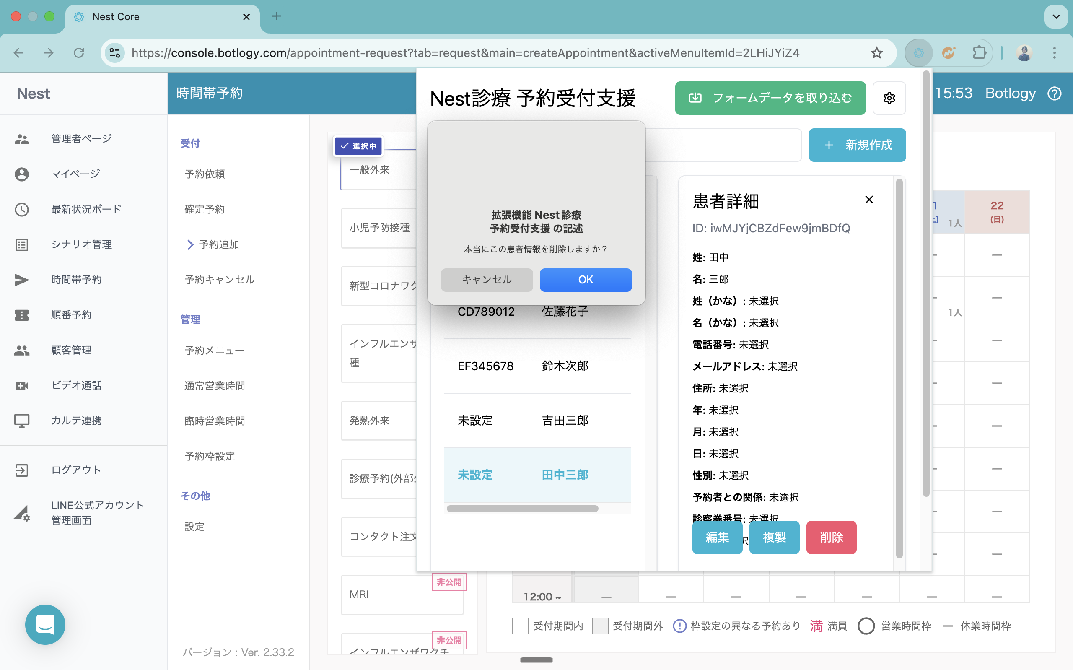Screen dimensions: 1073x670
Task: Confirm deletion with OK button
Action: pos(585,280)
